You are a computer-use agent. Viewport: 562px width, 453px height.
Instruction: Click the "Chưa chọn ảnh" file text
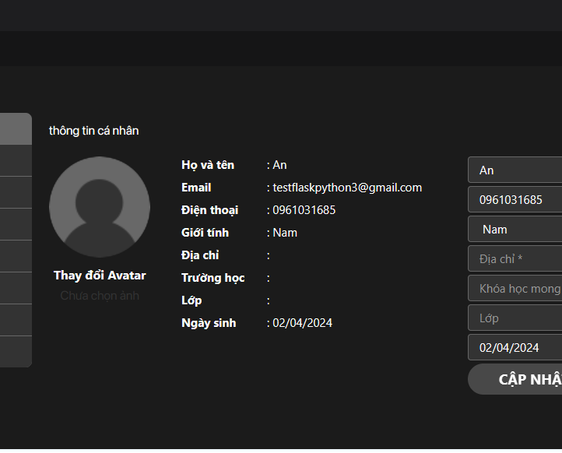pyautogui.click(x=100, y=296)
